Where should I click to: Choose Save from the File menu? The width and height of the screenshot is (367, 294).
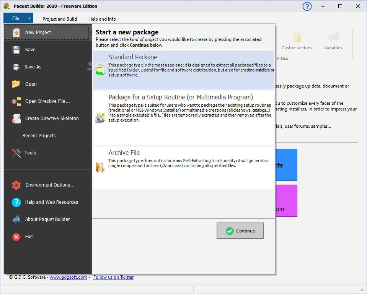[x=48, y=50]
